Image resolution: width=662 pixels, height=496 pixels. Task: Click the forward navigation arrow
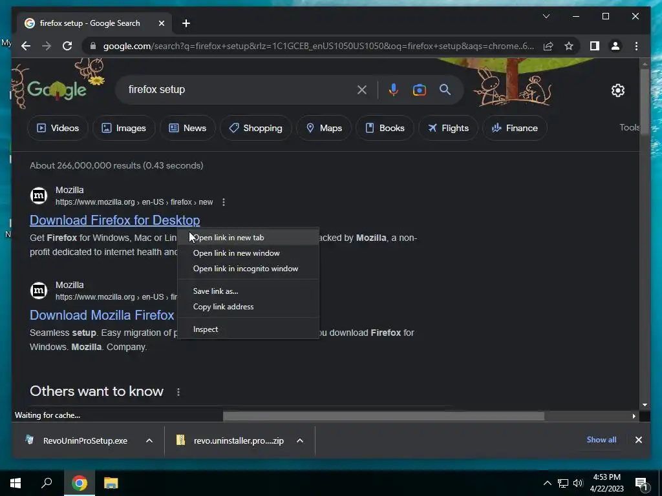click(47, 46)
